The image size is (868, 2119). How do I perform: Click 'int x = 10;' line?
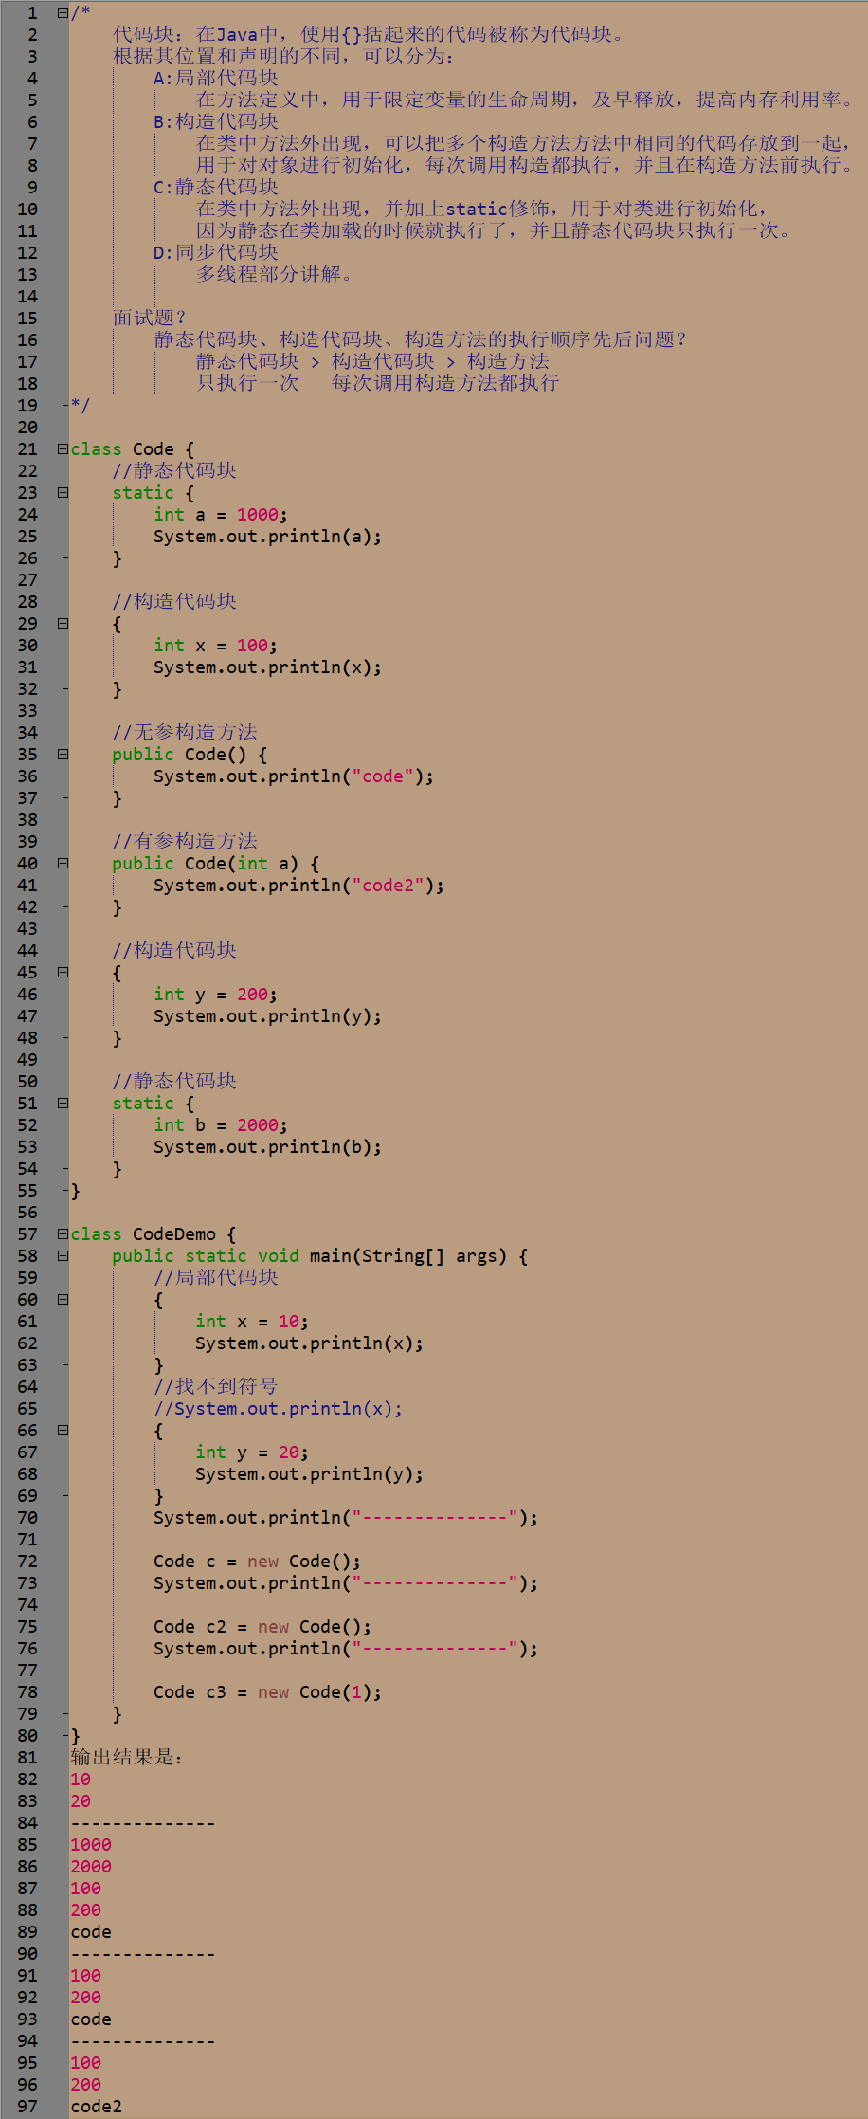click(x=252, y=1322)
